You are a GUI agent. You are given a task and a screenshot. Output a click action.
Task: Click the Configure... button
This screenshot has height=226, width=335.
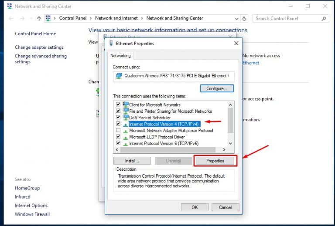[x=217, y=88]
